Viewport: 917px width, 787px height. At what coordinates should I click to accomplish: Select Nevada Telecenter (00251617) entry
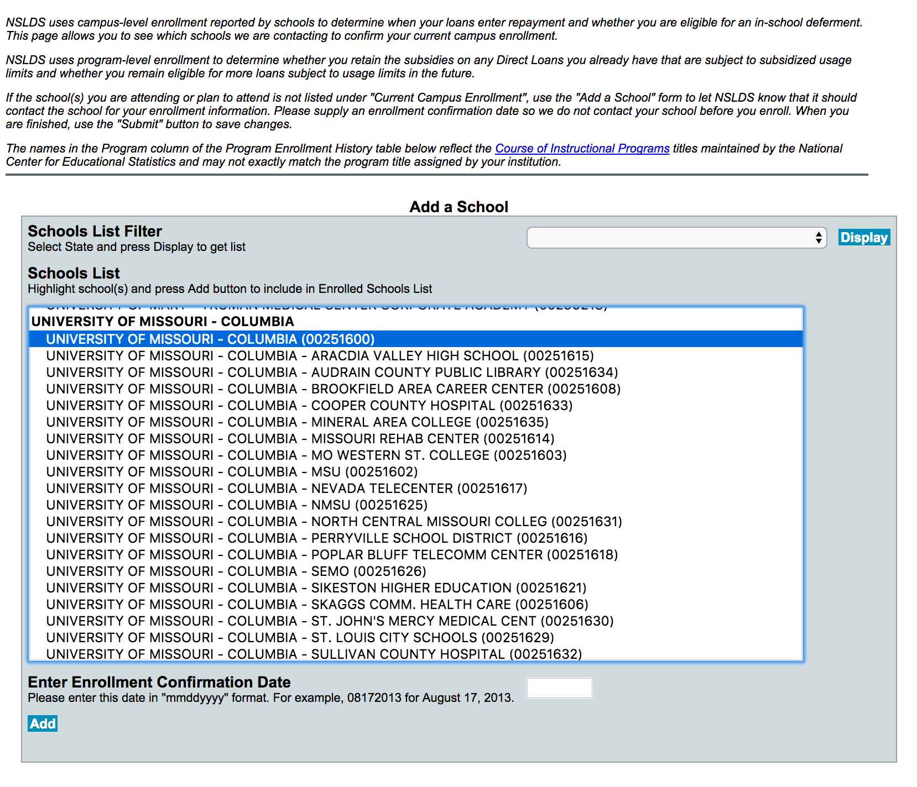[x=415, y=488]
